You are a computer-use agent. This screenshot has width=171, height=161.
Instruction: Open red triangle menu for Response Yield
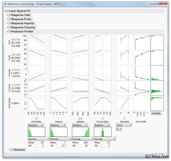click(10, 15)
